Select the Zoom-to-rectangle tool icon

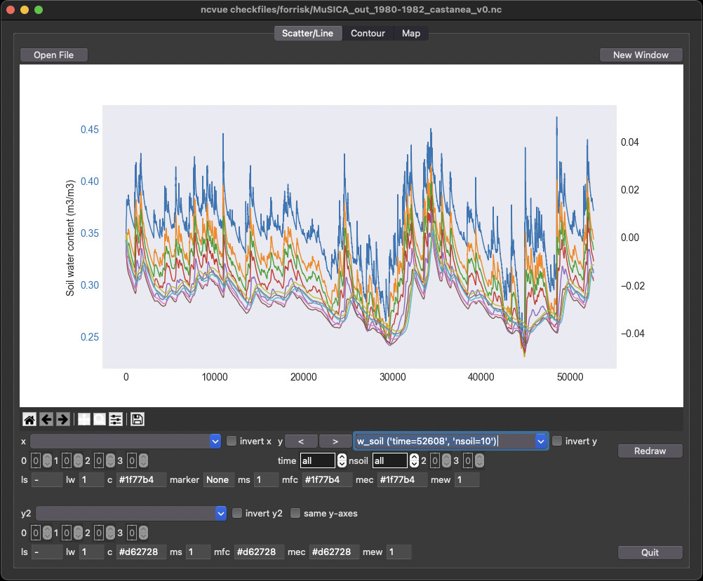[100, 419]
